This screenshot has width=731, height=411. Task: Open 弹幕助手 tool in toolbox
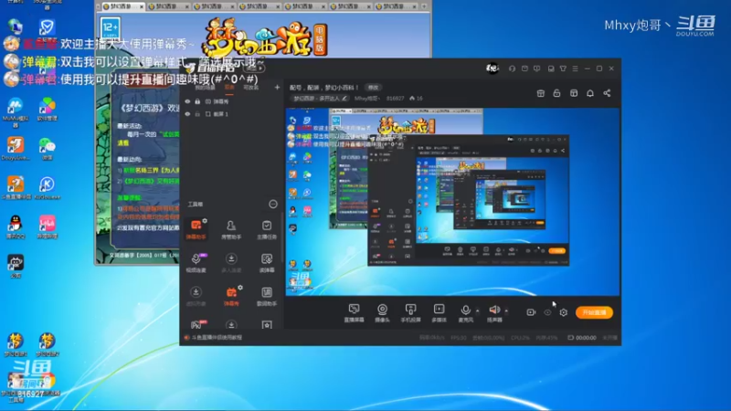196,229
